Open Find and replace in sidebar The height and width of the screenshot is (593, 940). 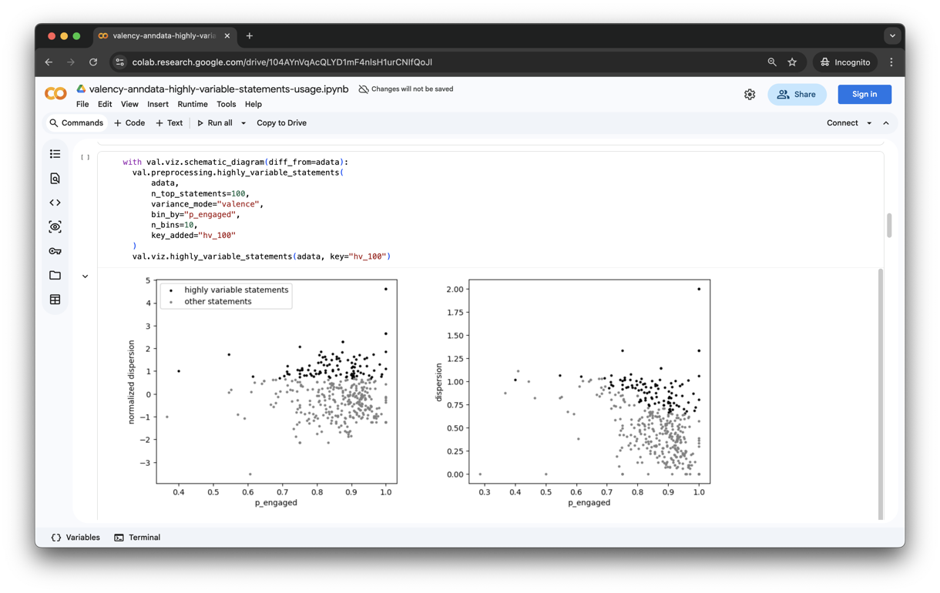pyautogui.click(x=55, y=179)
